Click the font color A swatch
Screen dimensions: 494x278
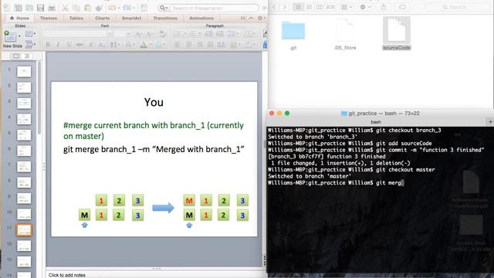144,45
